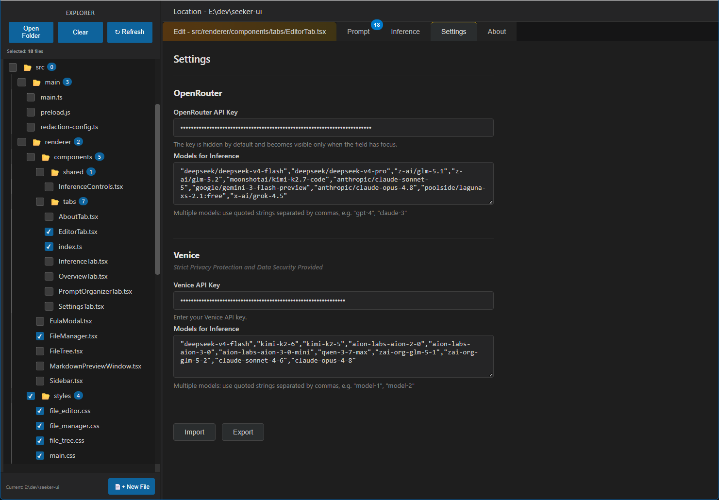Image resolution: width=719 pixels, height=500 pixels.
Task: Select the InferenceTab.tsx file name
Action: (x=83, y=262)
